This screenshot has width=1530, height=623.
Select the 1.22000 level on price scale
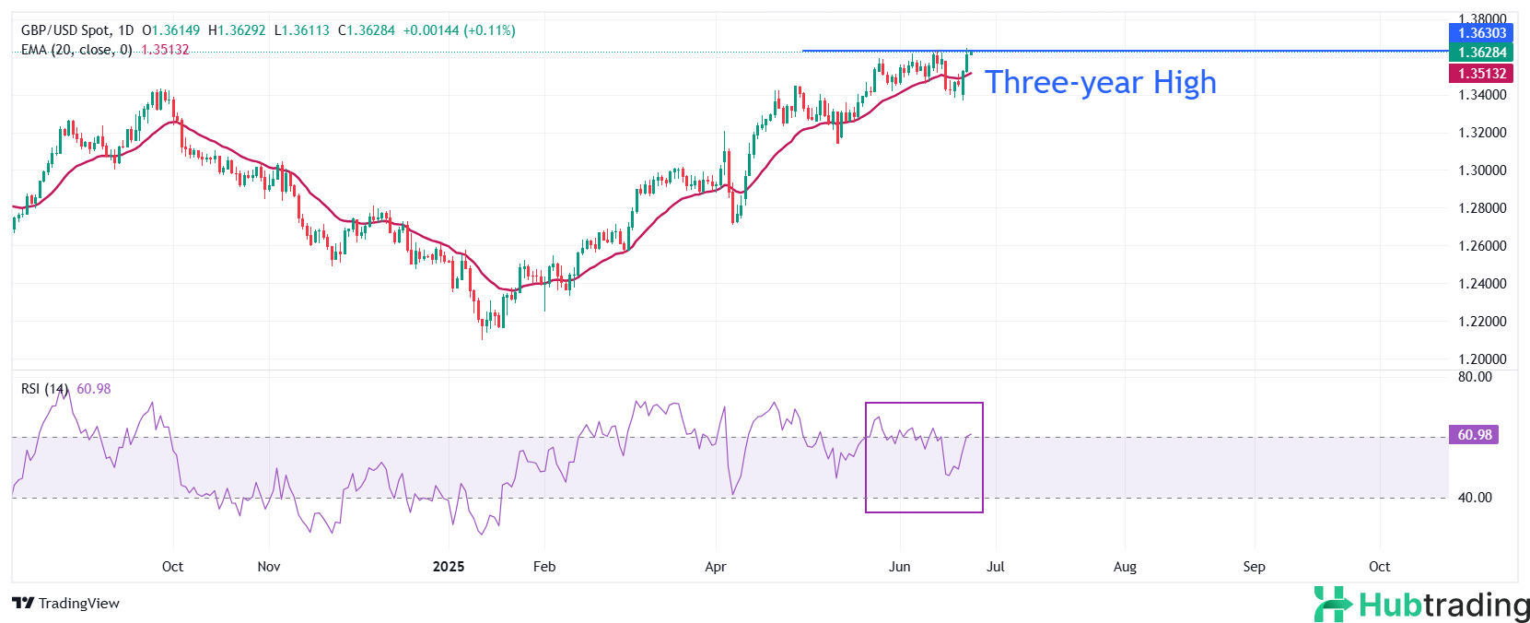click(1482, 322)
